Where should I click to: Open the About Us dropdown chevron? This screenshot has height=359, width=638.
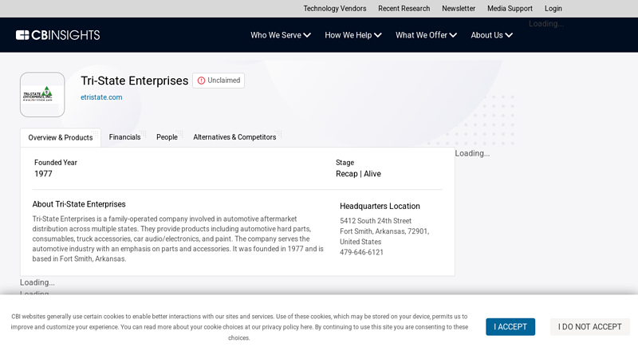pos(509,35)
